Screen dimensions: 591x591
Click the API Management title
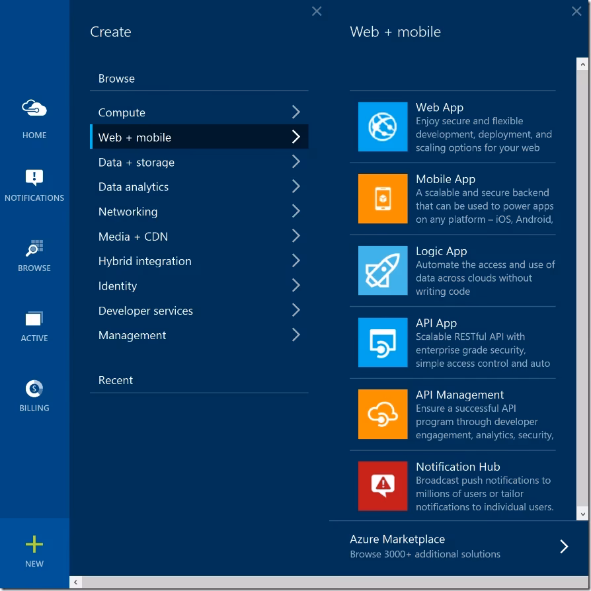coord(459,395)
